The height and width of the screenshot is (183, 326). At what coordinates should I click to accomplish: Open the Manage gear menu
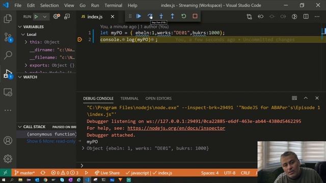pyautogui.click(x=8, y=159)
